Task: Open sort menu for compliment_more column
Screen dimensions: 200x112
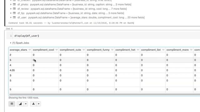Action: point(191,50)
